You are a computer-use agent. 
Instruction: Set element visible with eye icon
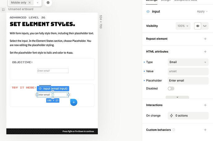pyautogui.click(x=198, y=26)
